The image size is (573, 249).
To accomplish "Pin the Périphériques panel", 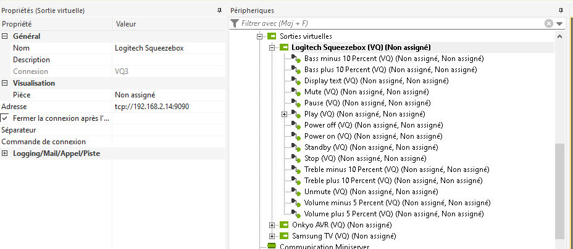I will pos(561,10).
